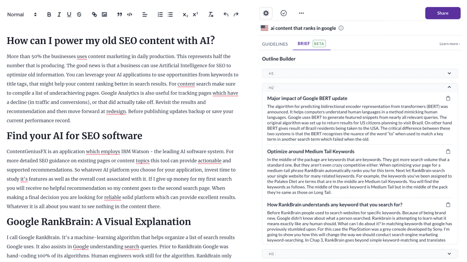
Task: Click the title 'How can I power my old SEO content'
Action: [x=111, y=41]
